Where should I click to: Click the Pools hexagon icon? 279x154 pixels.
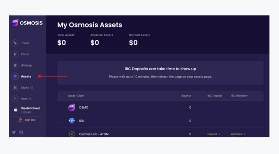(15, 54)
